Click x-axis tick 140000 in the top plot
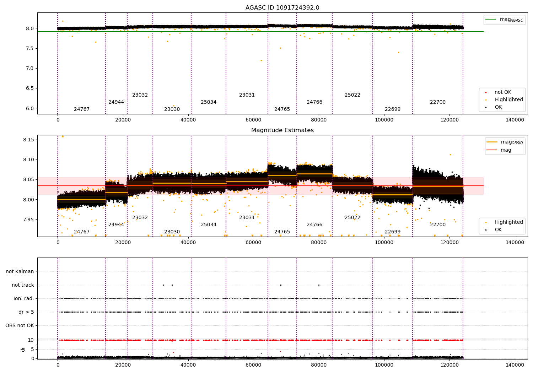This screenshot has width=533, height=373. pos(515,120)
